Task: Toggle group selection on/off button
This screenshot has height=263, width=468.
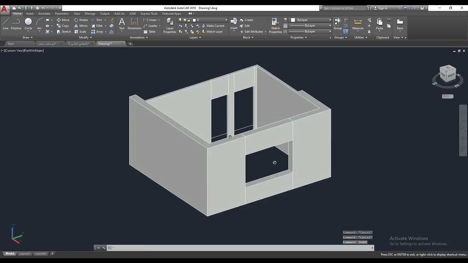Action: pyautogui.click(x=346, y=32)
